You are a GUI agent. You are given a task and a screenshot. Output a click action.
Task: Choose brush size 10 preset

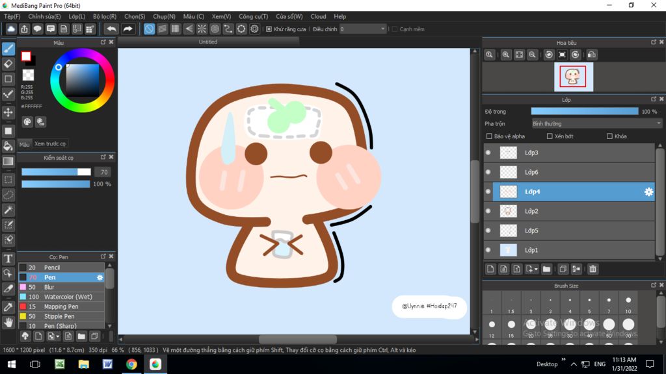point(628,303)
